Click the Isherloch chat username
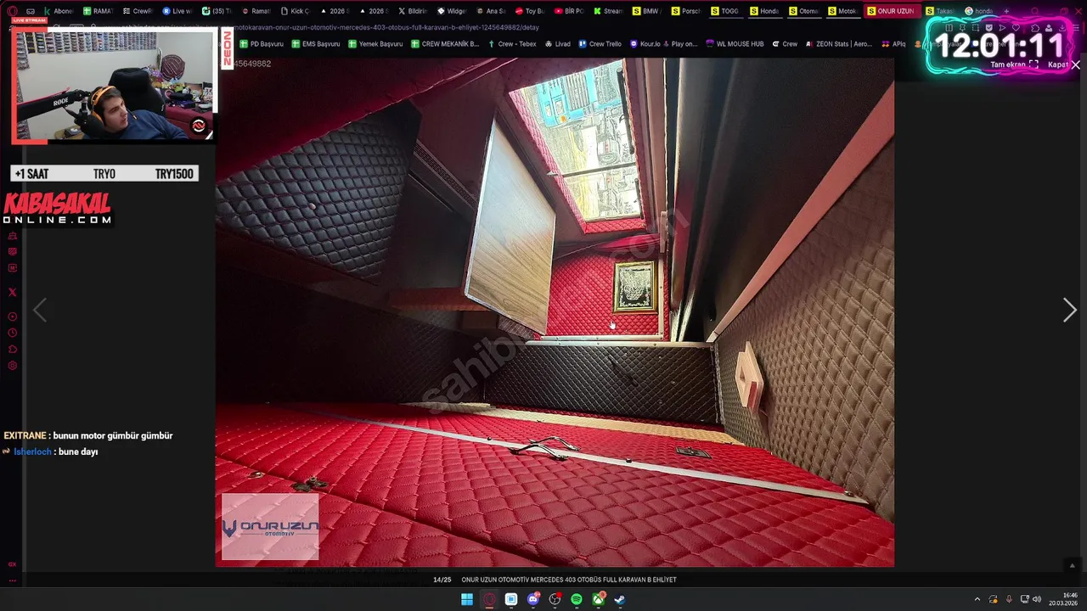This screenshot has height=611, width=1087. (x=32, y=452)
